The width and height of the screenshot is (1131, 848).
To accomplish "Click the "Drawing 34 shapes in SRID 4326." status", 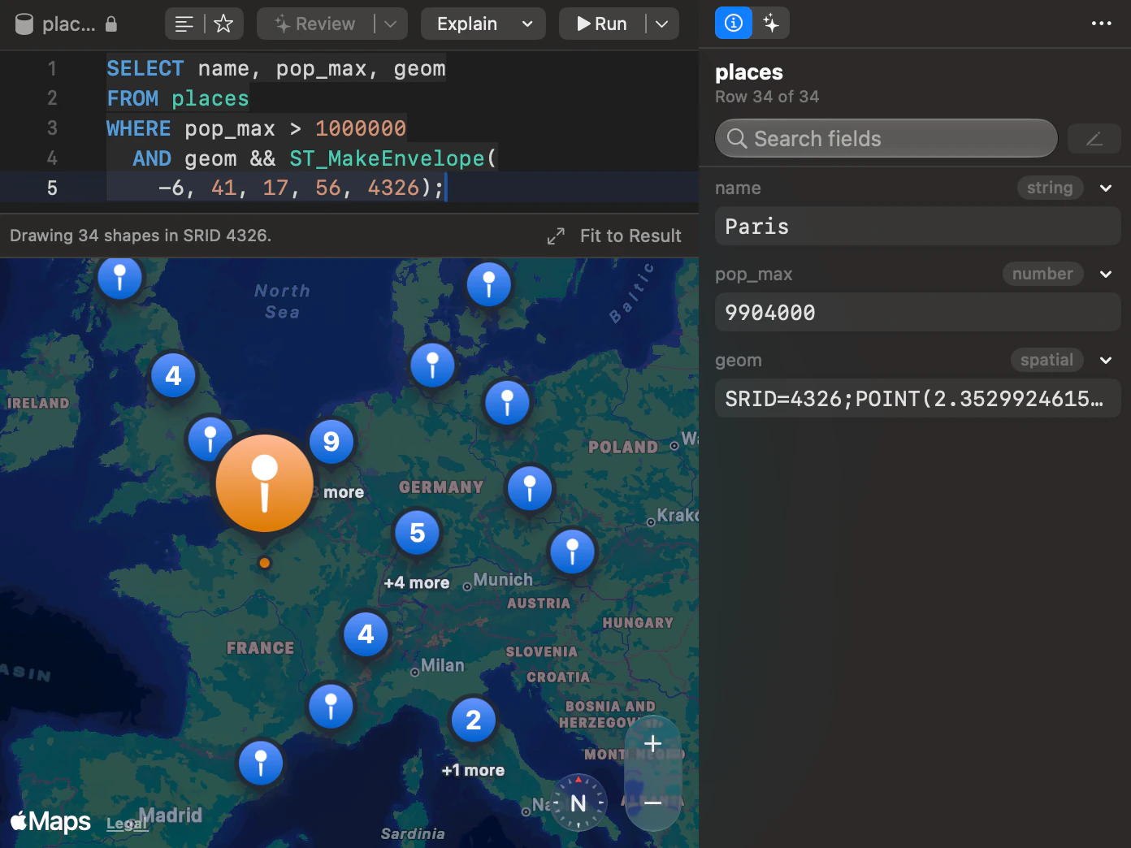I will pos(141,236).
